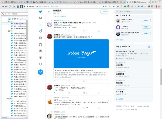Image resolution: width=162 pixels, height=119 pixels.
Task: Click the bookmark star in address bar
Action: [x=114, y=6]
